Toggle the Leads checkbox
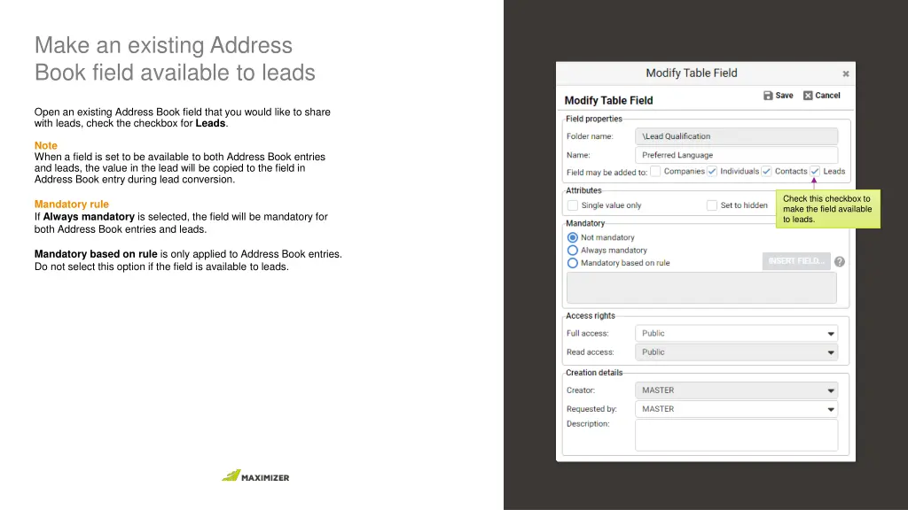This screenshot has width=908, height=510. point(815,171)
